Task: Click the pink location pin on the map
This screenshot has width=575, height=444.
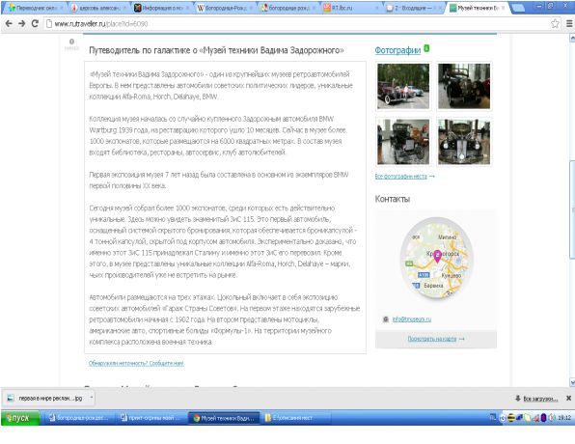Action: pyautogui.click(x=437, y=256)
